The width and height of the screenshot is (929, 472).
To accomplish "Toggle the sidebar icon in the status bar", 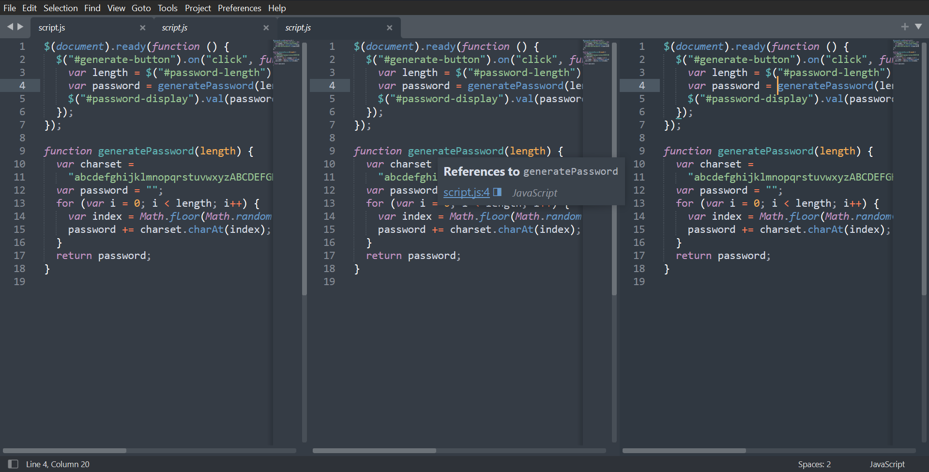I will click(x=14, y=464).
